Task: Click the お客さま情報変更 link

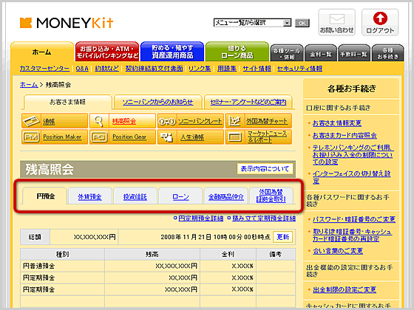Action: (x=337, y=123)
